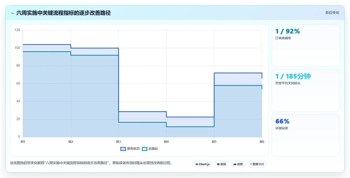Click the 120 y-axis label

[17, 30]
